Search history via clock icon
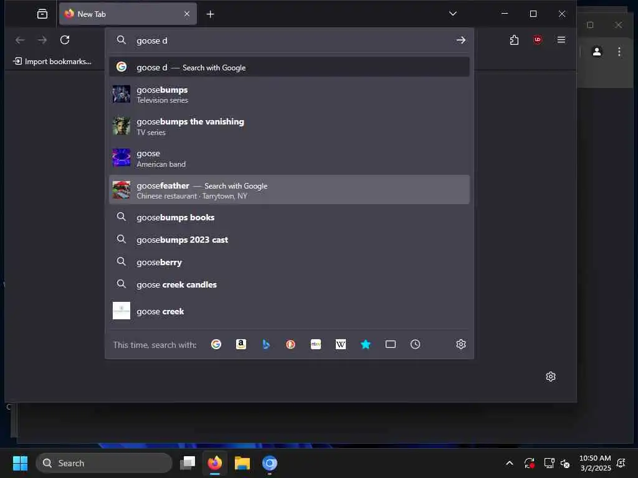Image resolution: width=638 pixels, height=478 pixels. [415, 344]
